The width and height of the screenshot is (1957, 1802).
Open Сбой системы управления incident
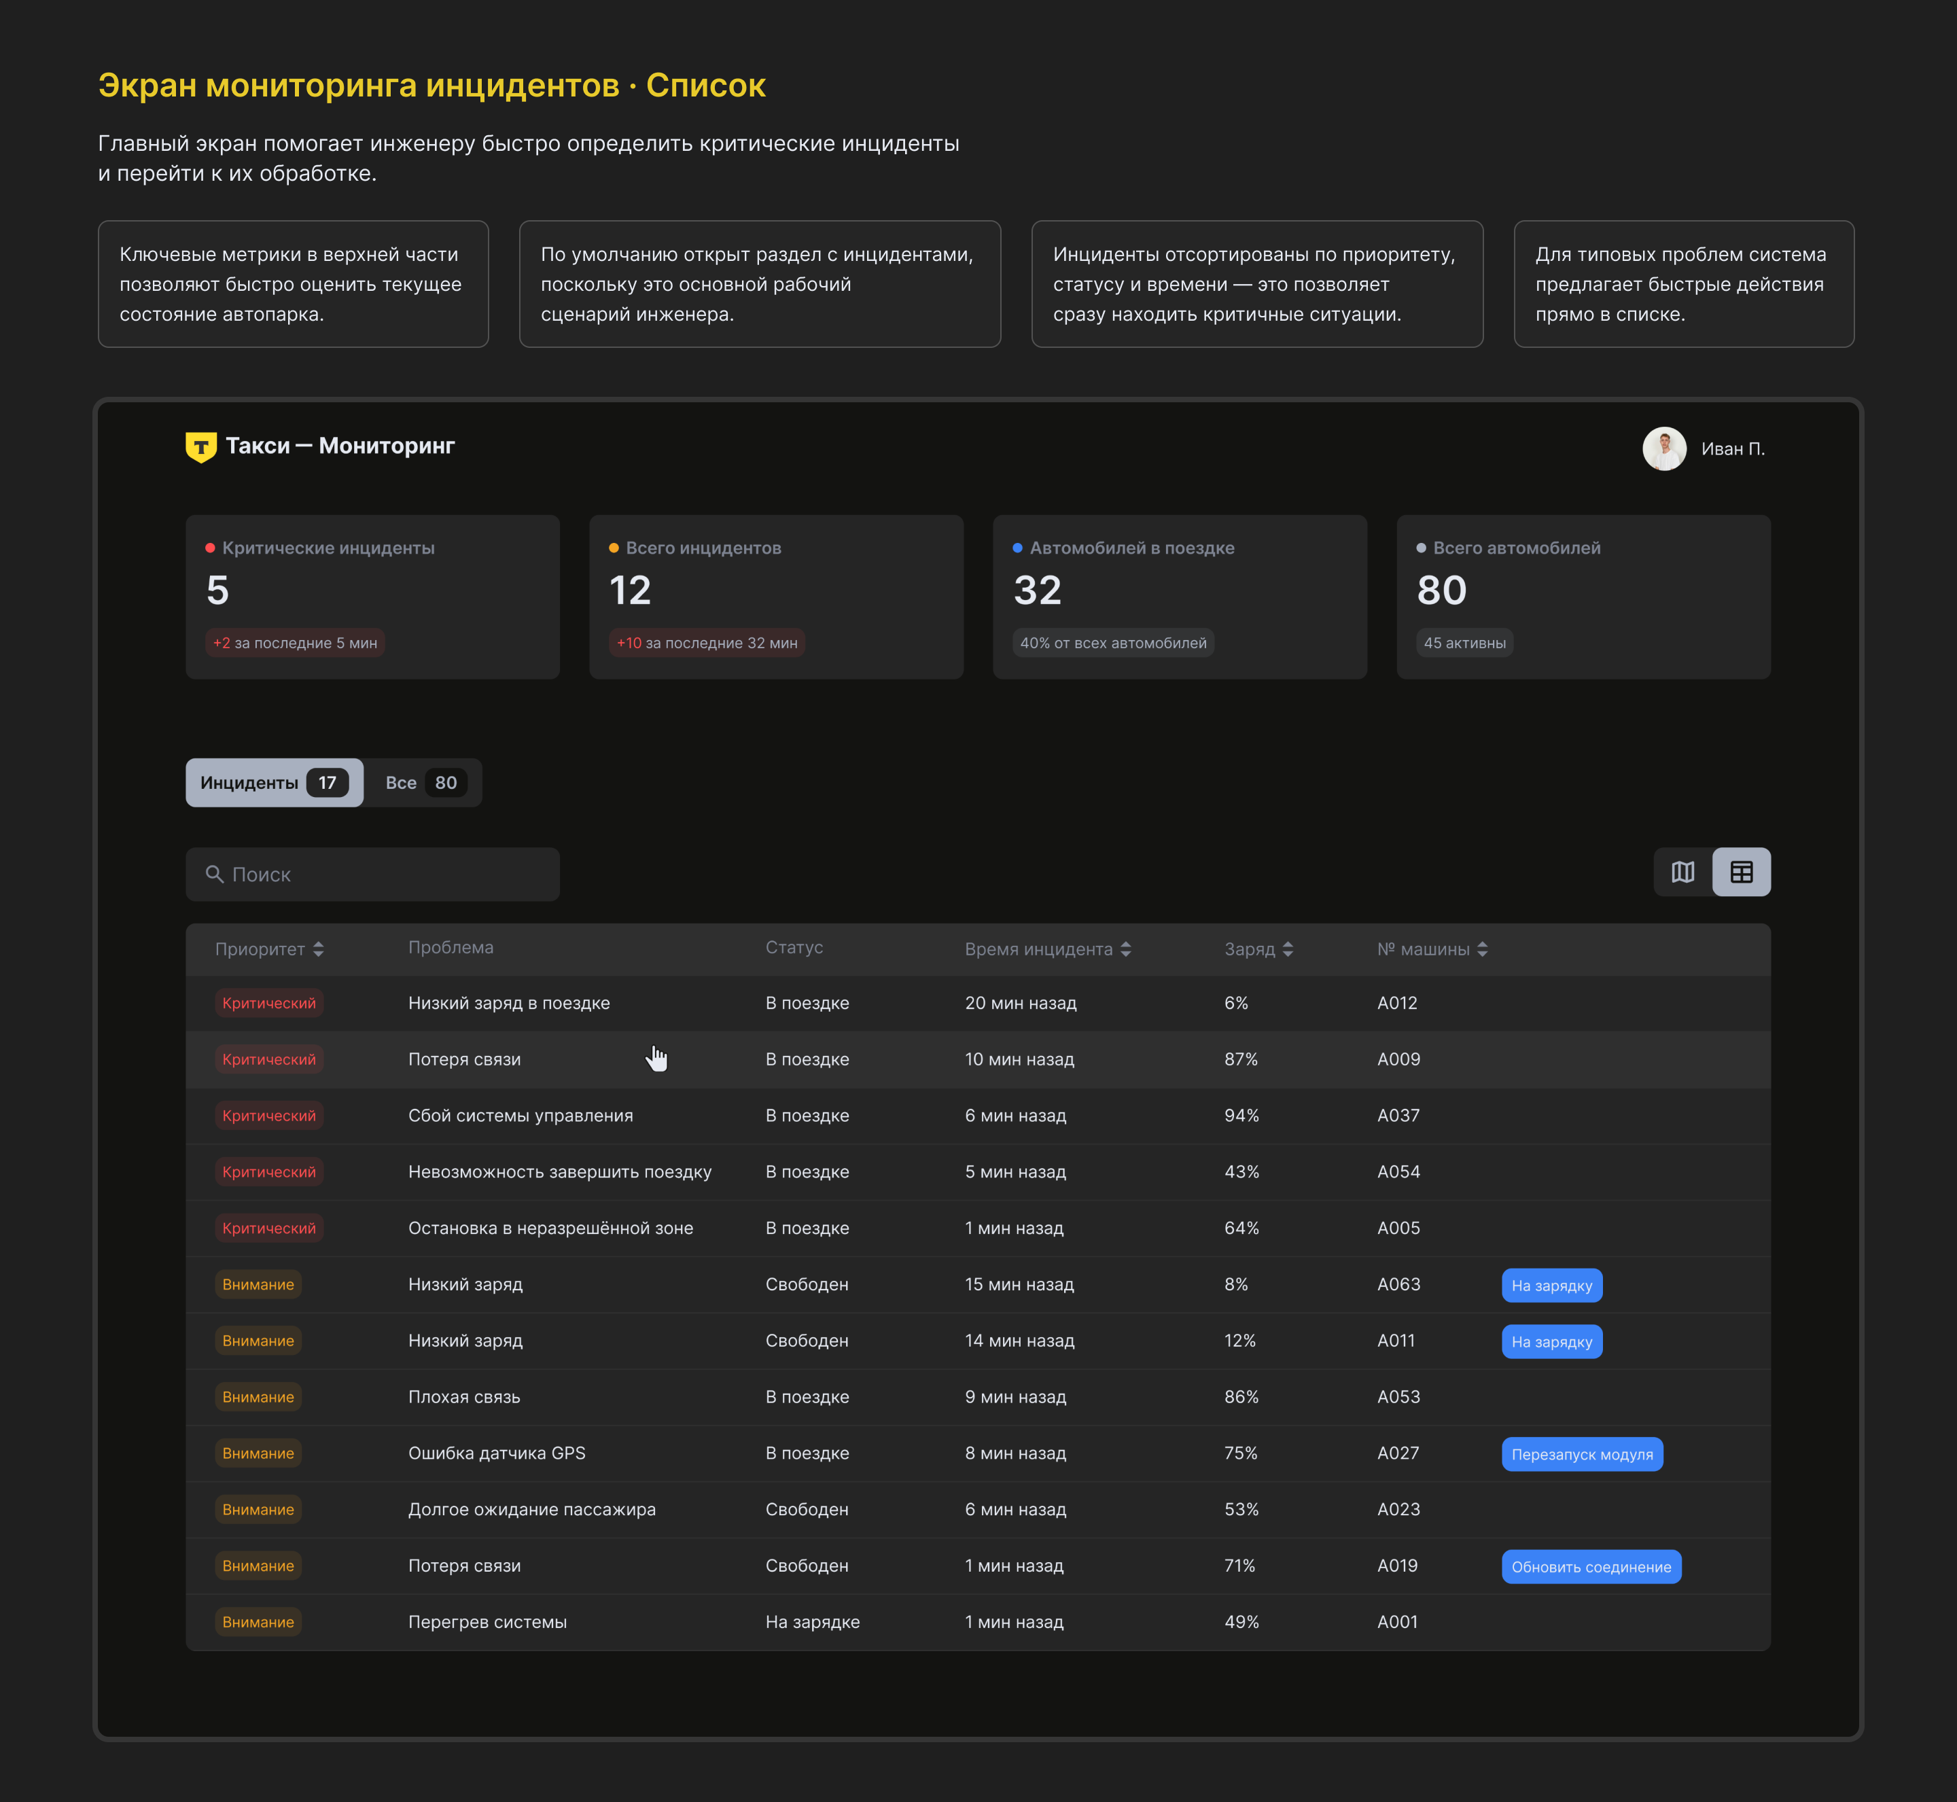point(978,1116)
